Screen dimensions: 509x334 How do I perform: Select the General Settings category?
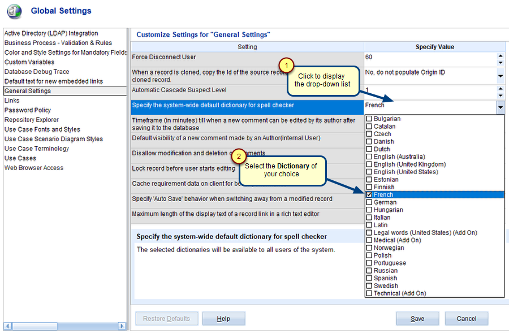[x=65, y=91]
